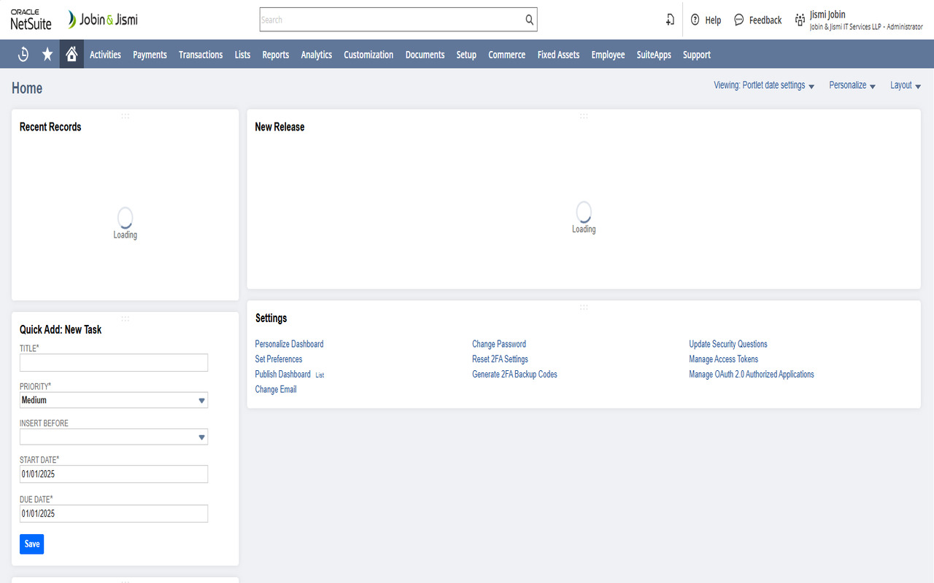Click the Publish Dashboard link
Screen dimensions: 934x583
point(282,374)
